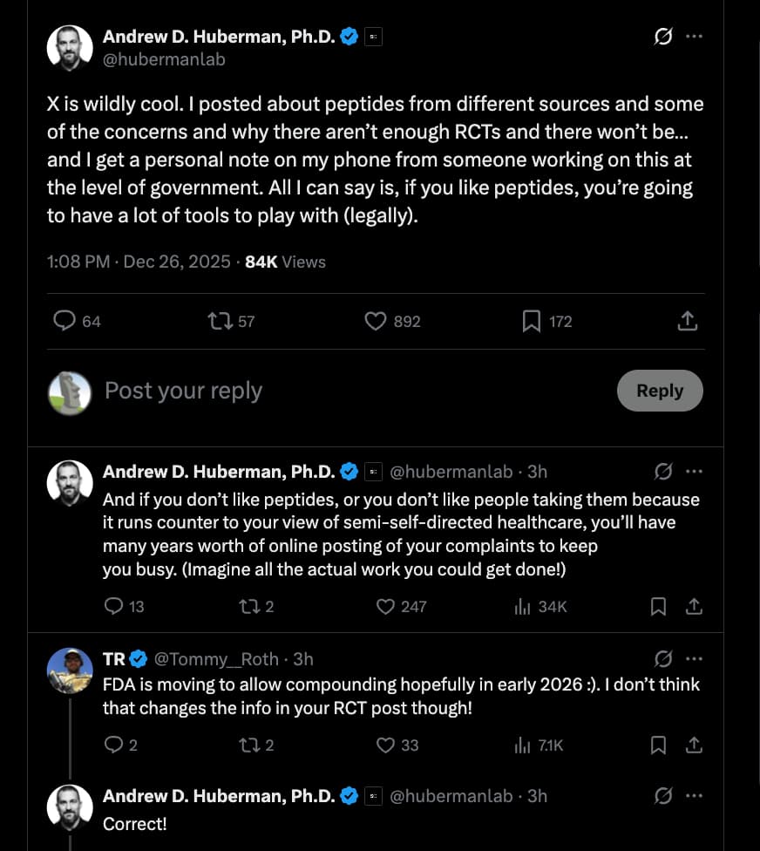Open more options on TR's reply
The image size is (760, 851).
pos(694,658)
